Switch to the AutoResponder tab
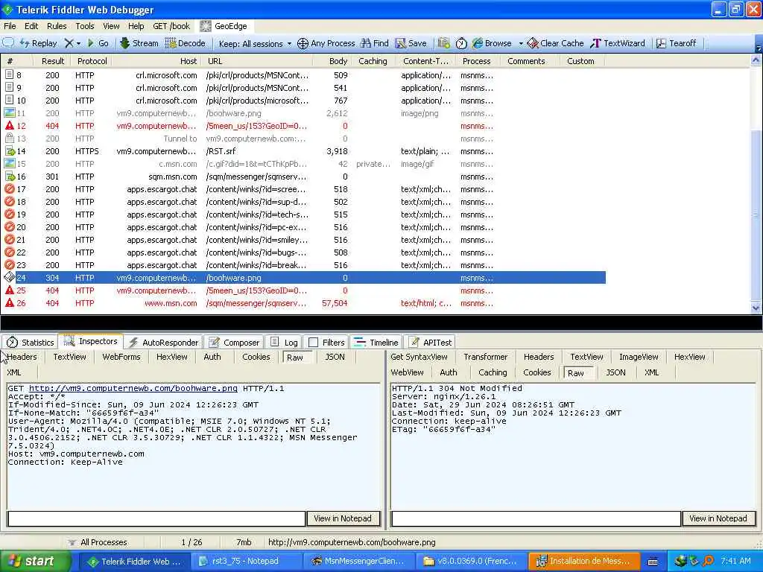 click(164, 343)
